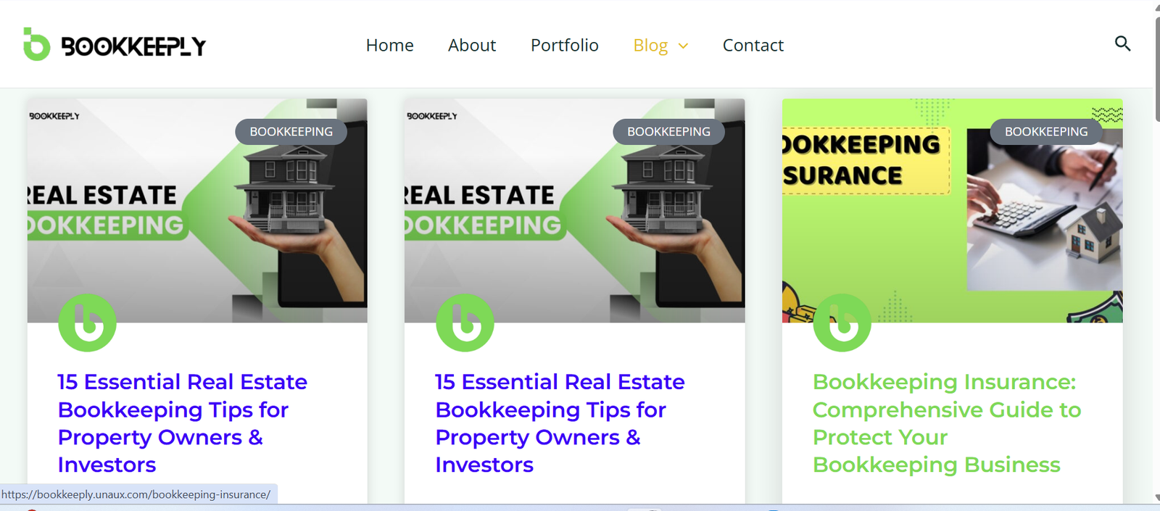Select BOOKKEEPING tag on insurance card
Image resolution: width=1160 pixels, height=511 pixels.
coord(1046,132)
